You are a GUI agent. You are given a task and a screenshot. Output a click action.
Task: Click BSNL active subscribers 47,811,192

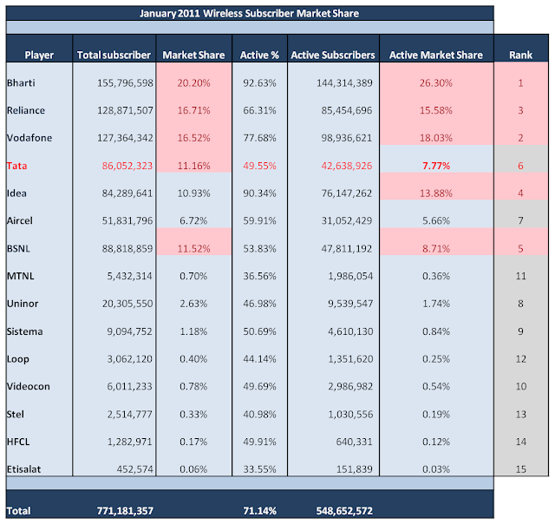tap(347, 248)
